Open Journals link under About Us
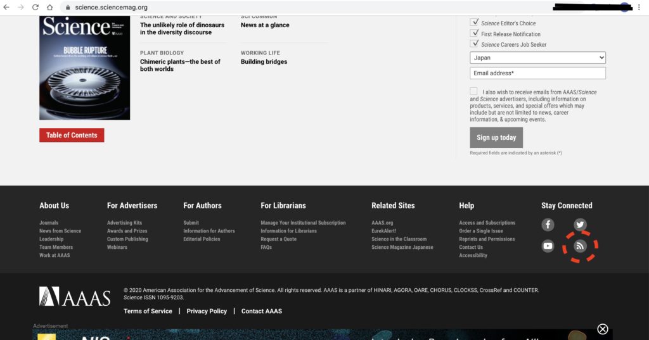The width and height of the screenshot is (649, 340). (x=49, y=222)
